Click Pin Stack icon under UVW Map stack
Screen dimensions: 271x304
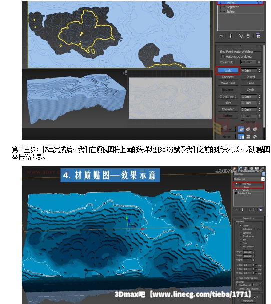click(236, 210)
